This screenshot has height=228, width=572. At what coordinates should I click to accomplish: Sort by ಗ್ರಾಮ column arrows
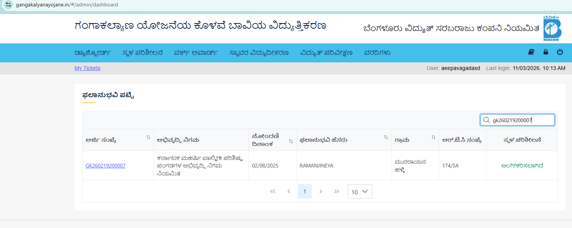(433, 137)
